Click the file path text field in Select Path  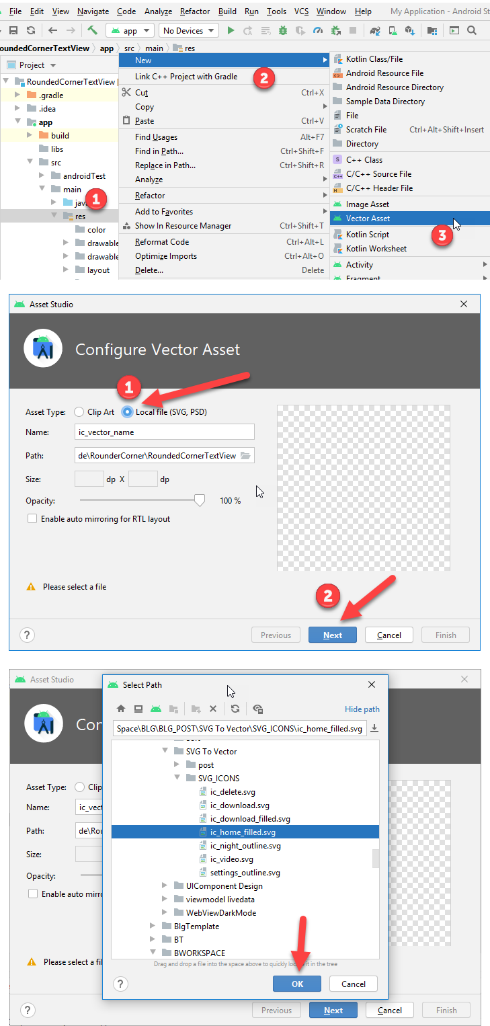point(240,729)
